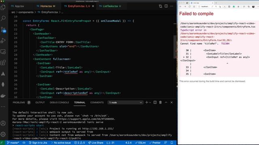Open the Explorer view in activity bar

pos(3,7)
